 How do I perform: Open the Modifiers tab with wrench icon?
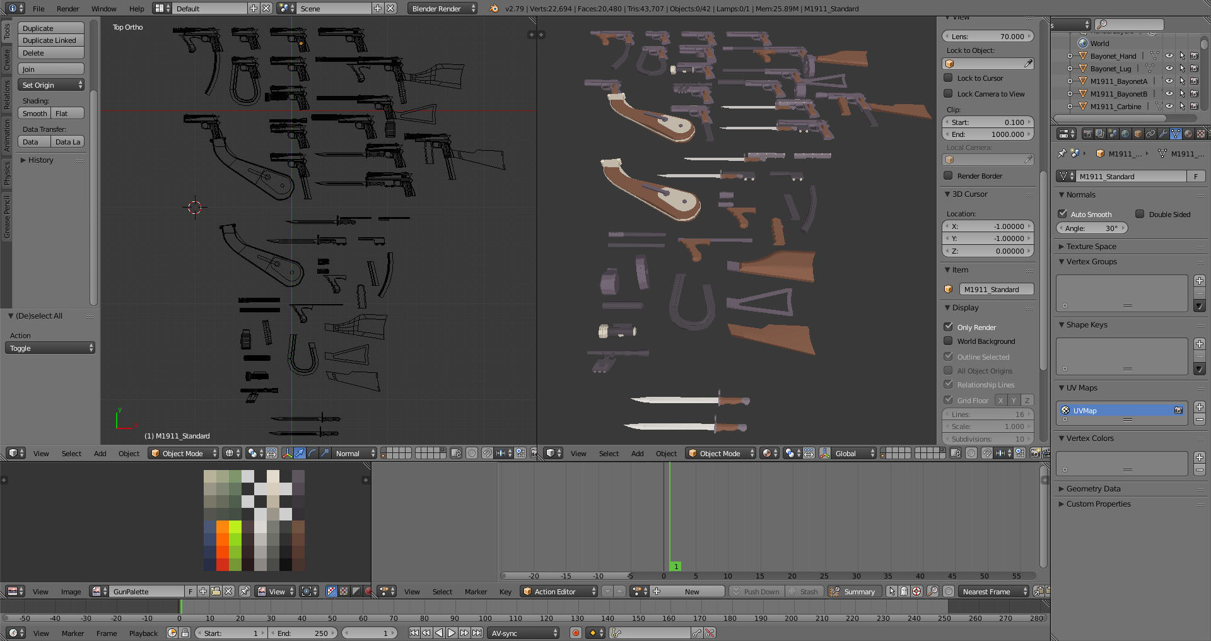coord(1163,133)
